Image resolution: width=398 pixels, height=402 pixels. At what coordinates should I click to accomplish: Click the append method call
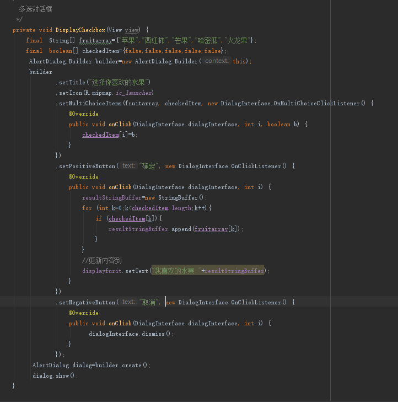(181, 229)
